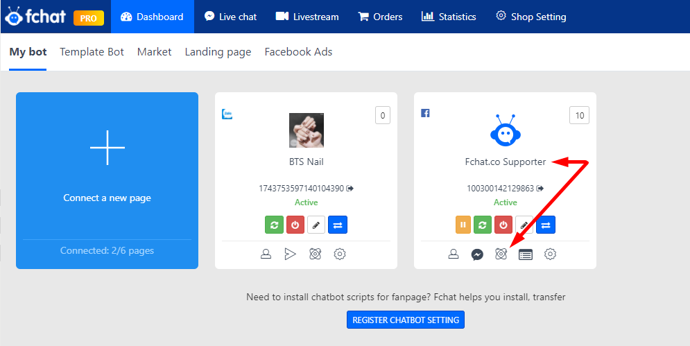Screen dimensions: 690x346
Task: Click the BTS Nail page thumbnail
Action: click(307, 130)
